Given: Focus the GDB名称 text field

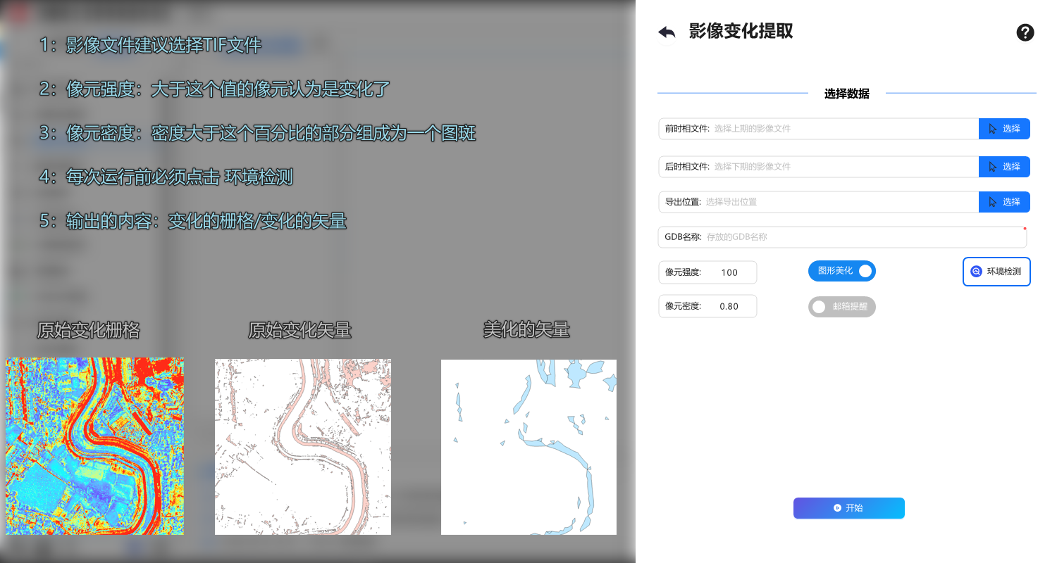Looking at the screenshot, I should (860, 237).
